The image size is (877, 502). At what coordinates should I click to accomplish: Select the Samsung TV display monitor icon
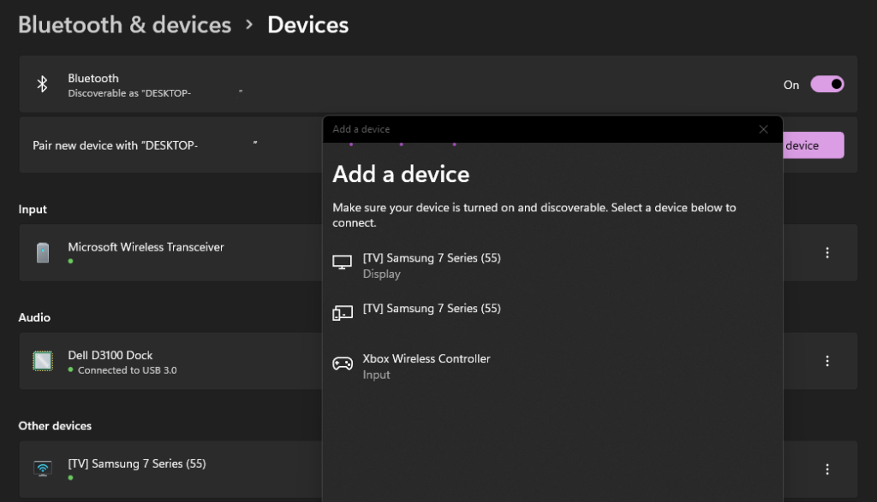tap(343, 262)
